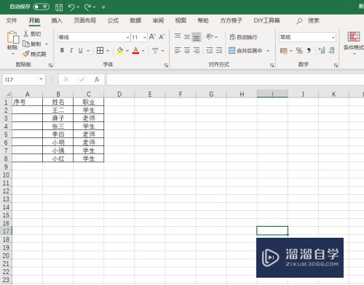Toggle the AutoSave switch
The height and width of the screenshot is (285, 364).
(41, 7)
